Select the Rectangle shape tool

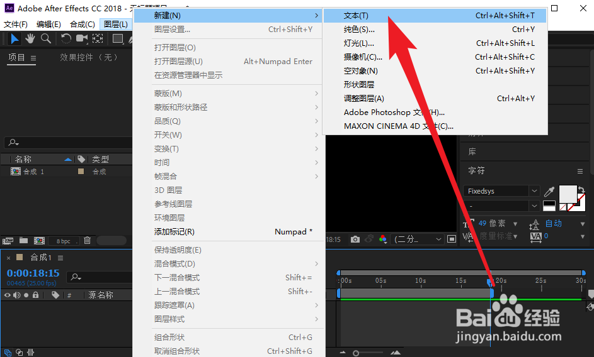118,38
